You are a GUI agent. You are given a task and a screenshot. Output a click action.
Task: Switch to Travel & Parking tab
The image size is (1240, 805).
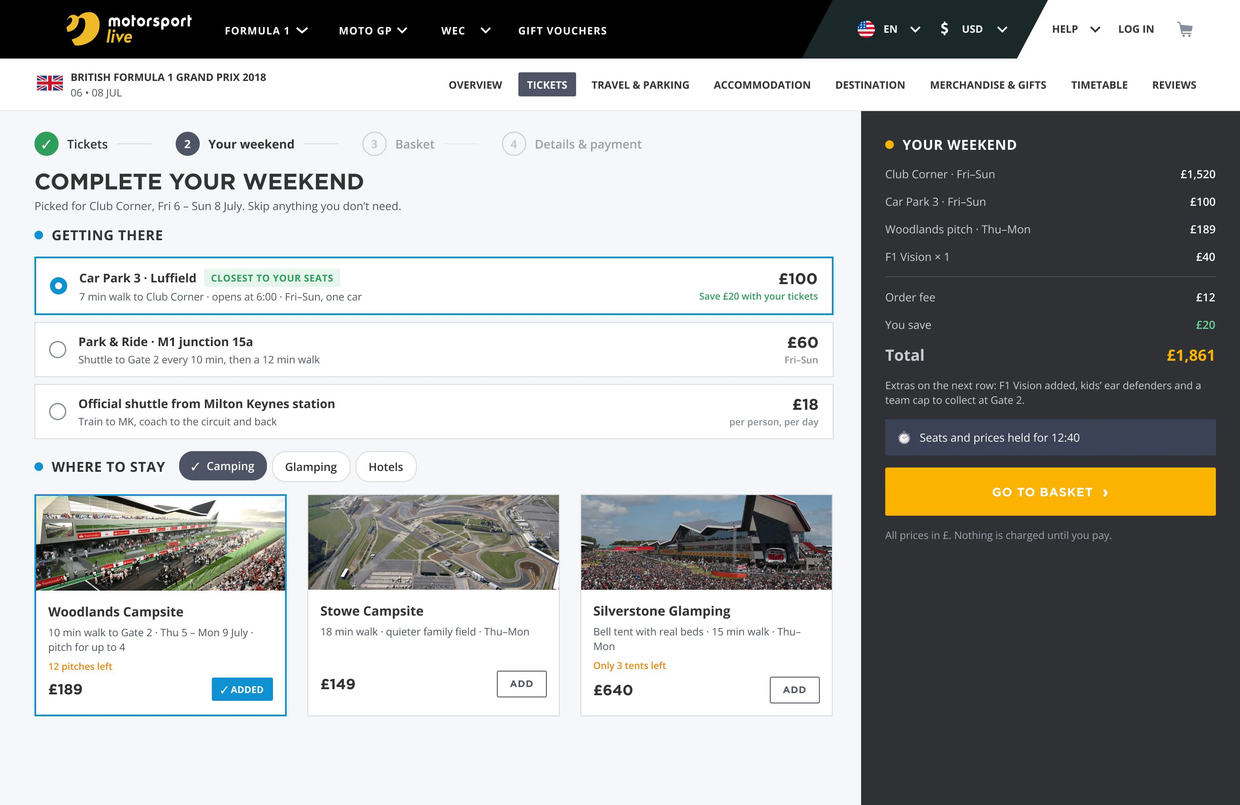point(640,85)
